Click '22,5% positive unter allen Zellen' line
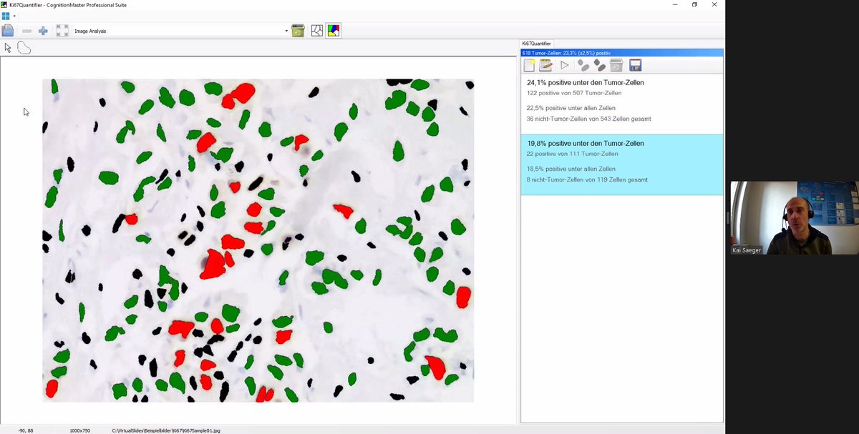The width and height of the screenshot is (859, 434). (571, 108)
